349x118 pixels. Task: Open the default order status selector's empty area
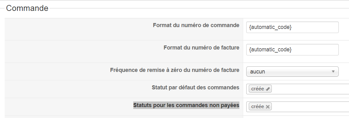point(310,89)
